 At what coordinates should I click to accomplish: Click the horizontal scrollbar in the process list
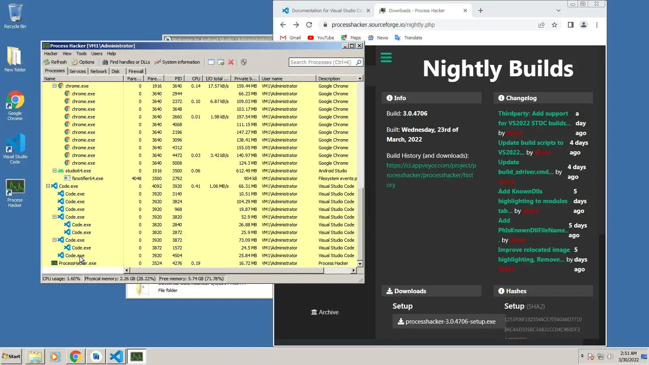click(226, 271)
